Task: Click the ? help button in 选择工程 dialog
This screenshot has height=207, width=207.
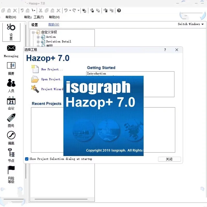Action: pos(165,50)
